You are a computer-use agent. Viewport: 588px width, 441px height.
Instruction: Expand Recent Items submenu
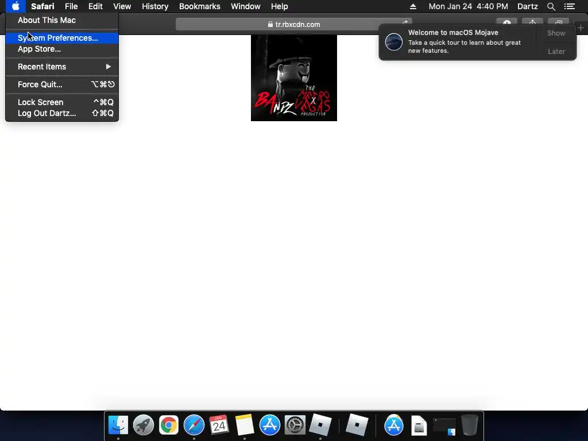click(x=62, y=67)
